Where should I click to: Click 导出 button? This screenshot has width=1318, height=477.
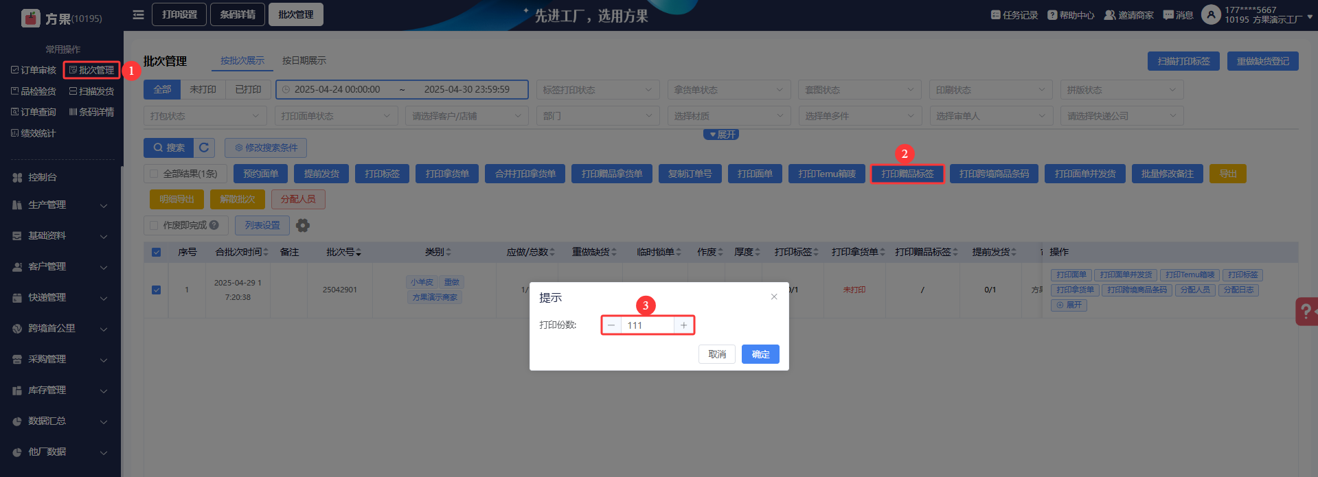point(1228,174)
